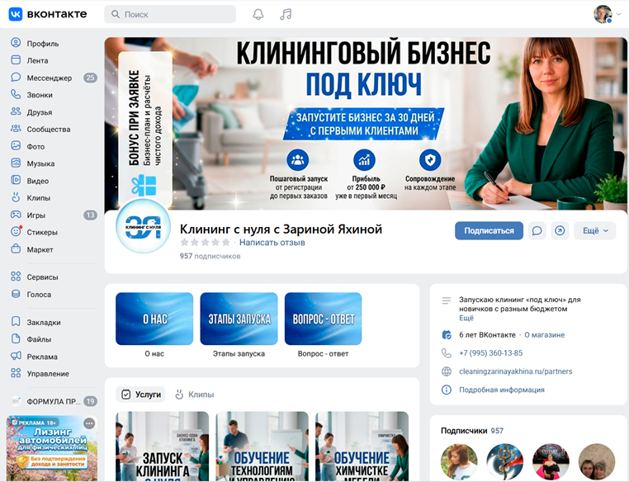Open Подробная информация link
The height and width of the screenshot is (482, 629).
pos(501,390)
